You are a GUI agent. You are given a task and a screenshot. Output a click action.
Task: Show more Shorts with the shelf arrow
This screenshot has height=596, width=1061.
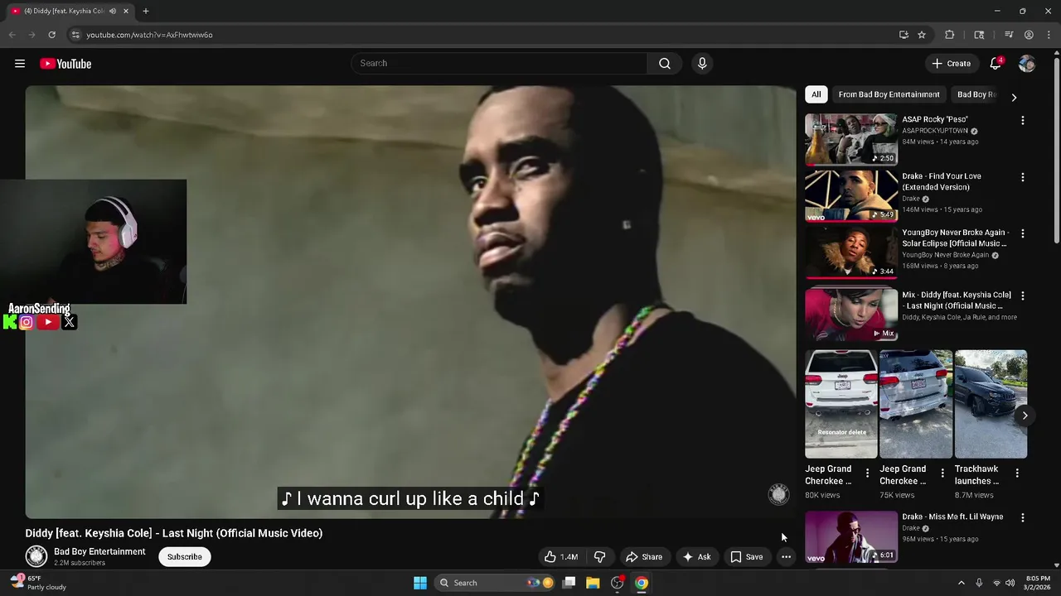pos(1025,416)
